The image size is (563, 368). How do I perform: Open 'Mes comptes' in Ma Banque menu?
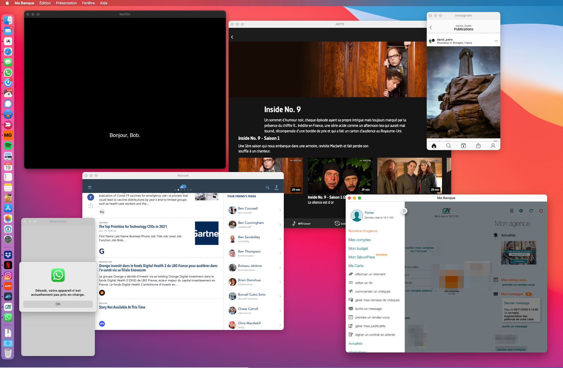359,240
